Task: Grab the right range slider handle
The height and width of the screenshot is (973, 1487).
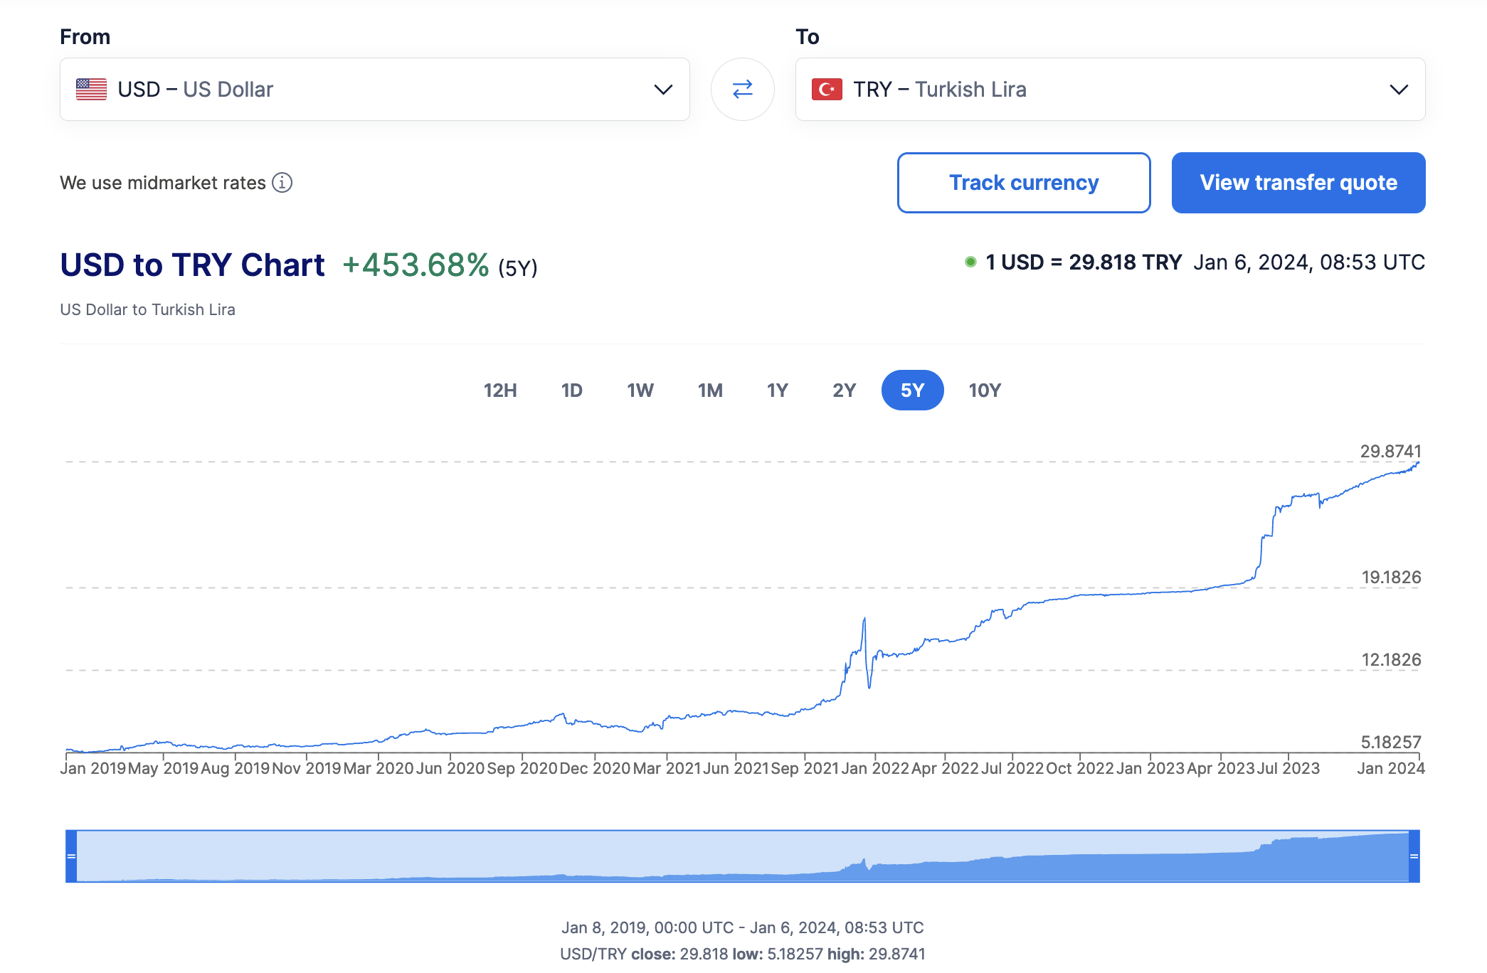Action: pyautogui.click(x=1414, y=856)
